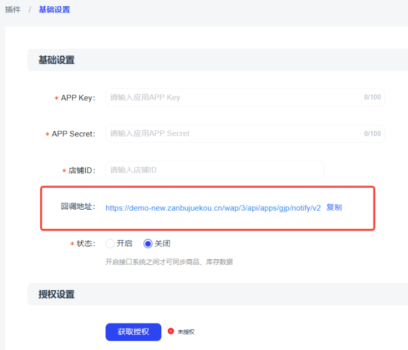Select the 开启 radio button
Screen dimensions: 408x350
pos(110,244)
